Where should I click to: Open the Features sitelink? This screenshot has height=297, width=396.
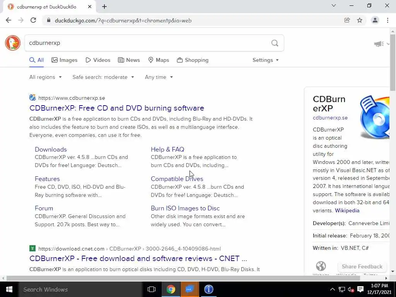[47, 179]
